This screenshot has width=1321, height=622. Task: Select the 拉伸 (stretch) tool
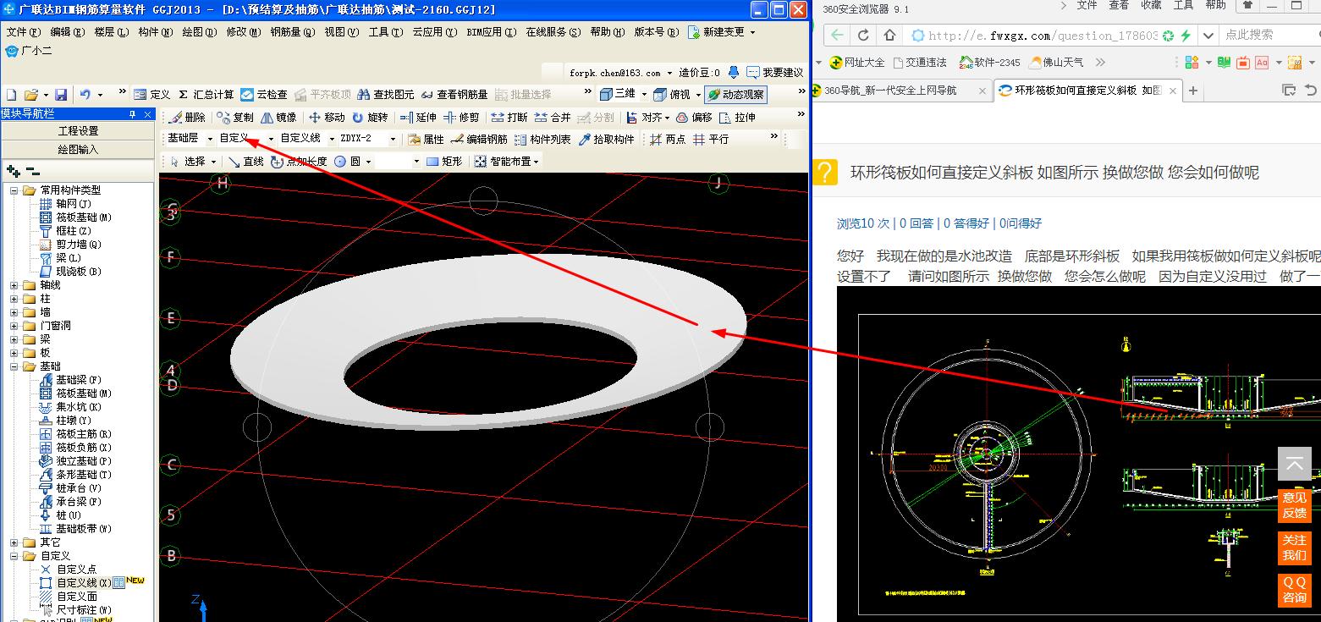737,118
